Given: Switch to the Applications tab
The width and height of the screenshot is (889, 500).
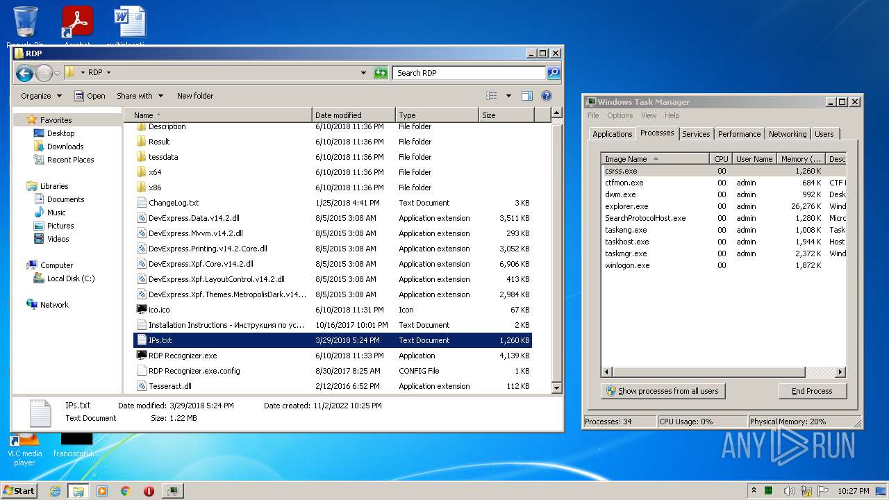Looking at the screenshot, I should pyautogui.click(x=612, y=134).
